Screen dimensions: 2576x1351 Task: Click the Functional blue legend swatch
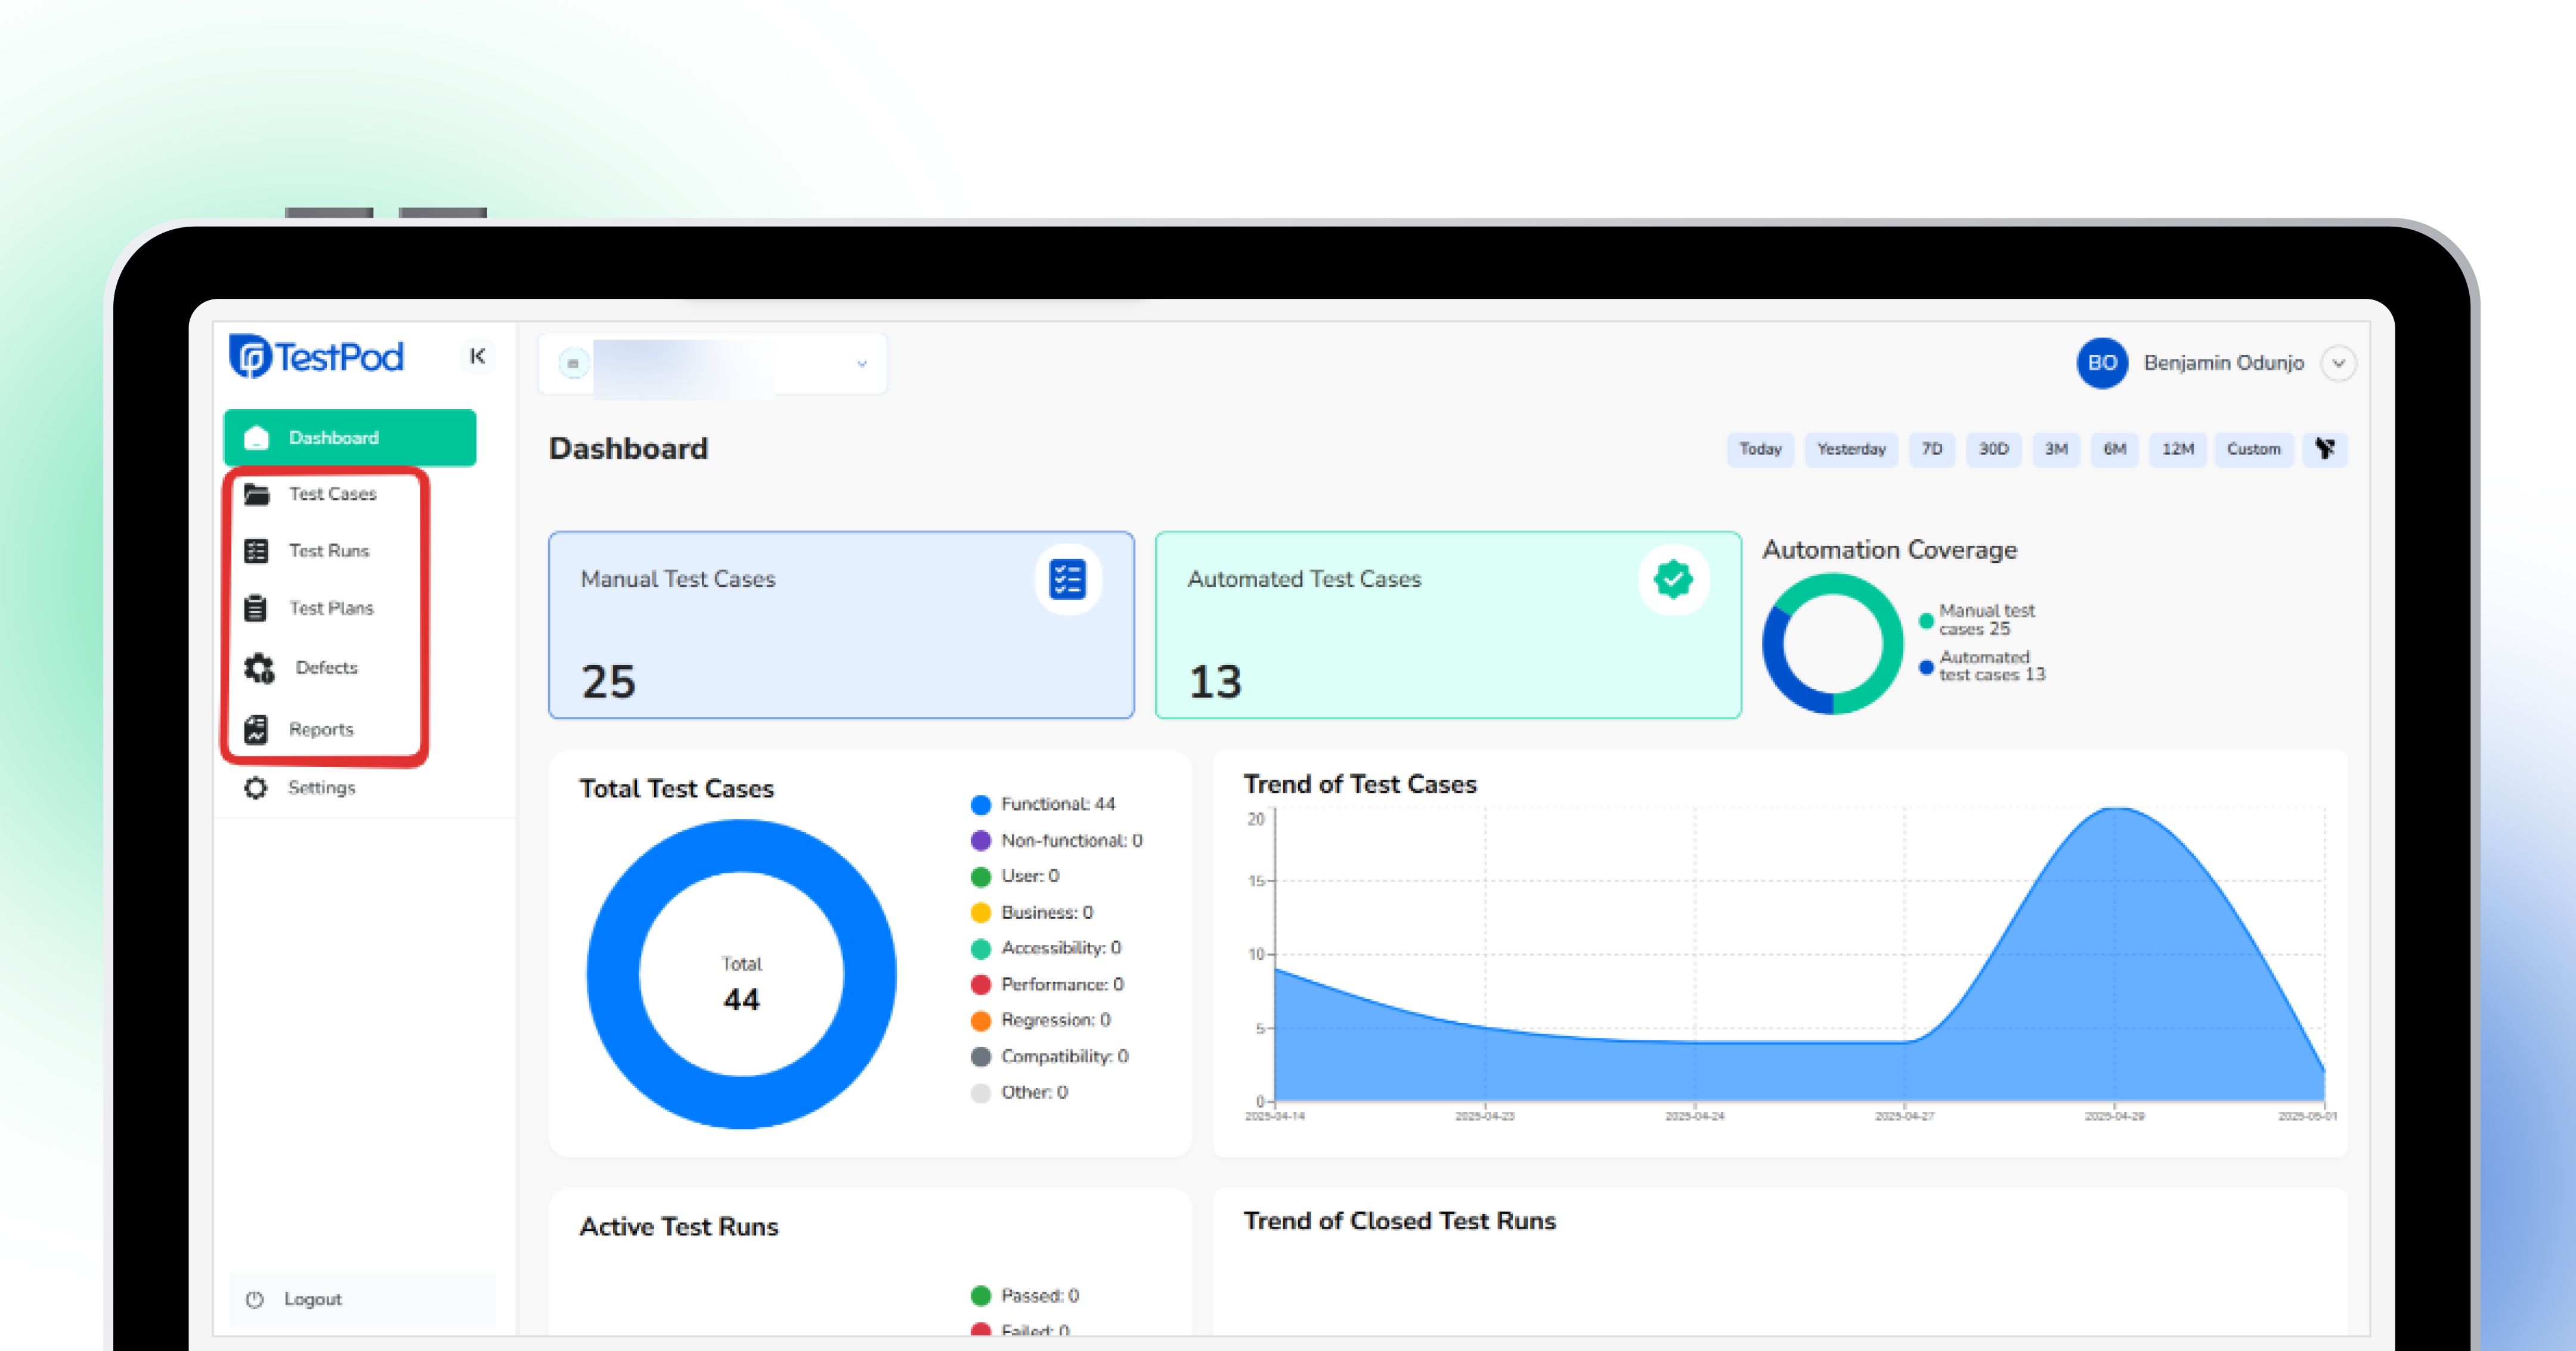tap(981, 804)
